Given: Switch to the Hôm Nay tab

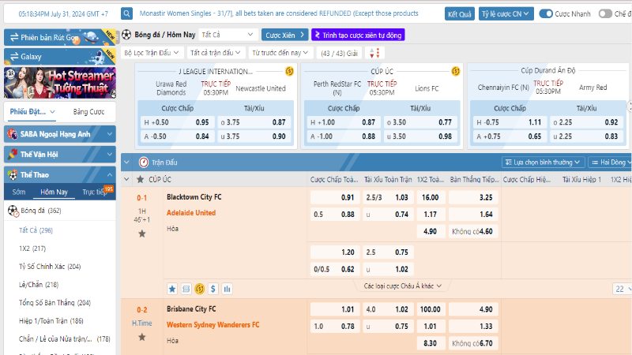Looking at the screenshot, I should click(54, 192).
